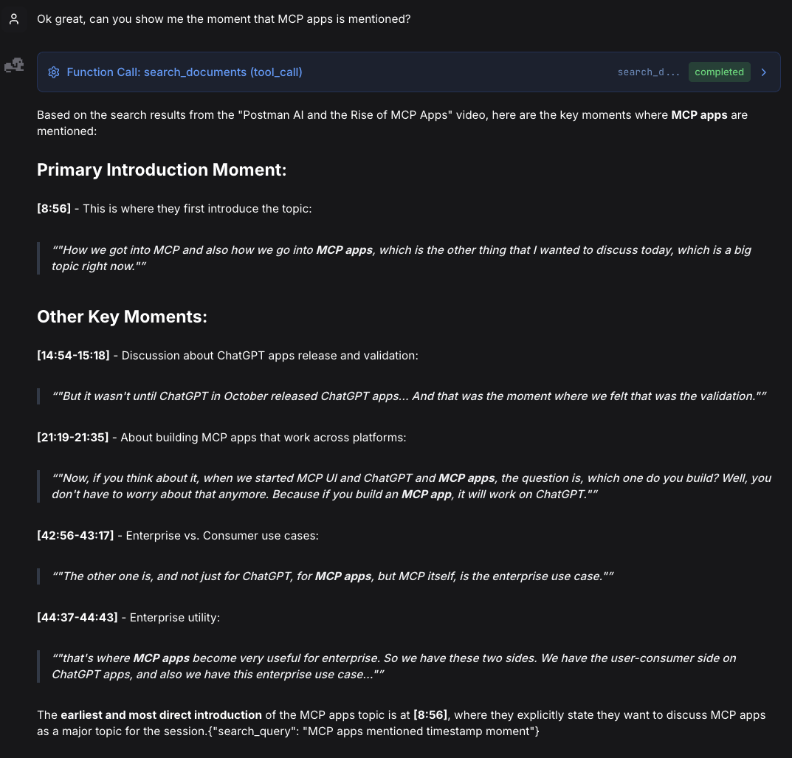Click the Other Key Moments heading

(x=123, y=317)
